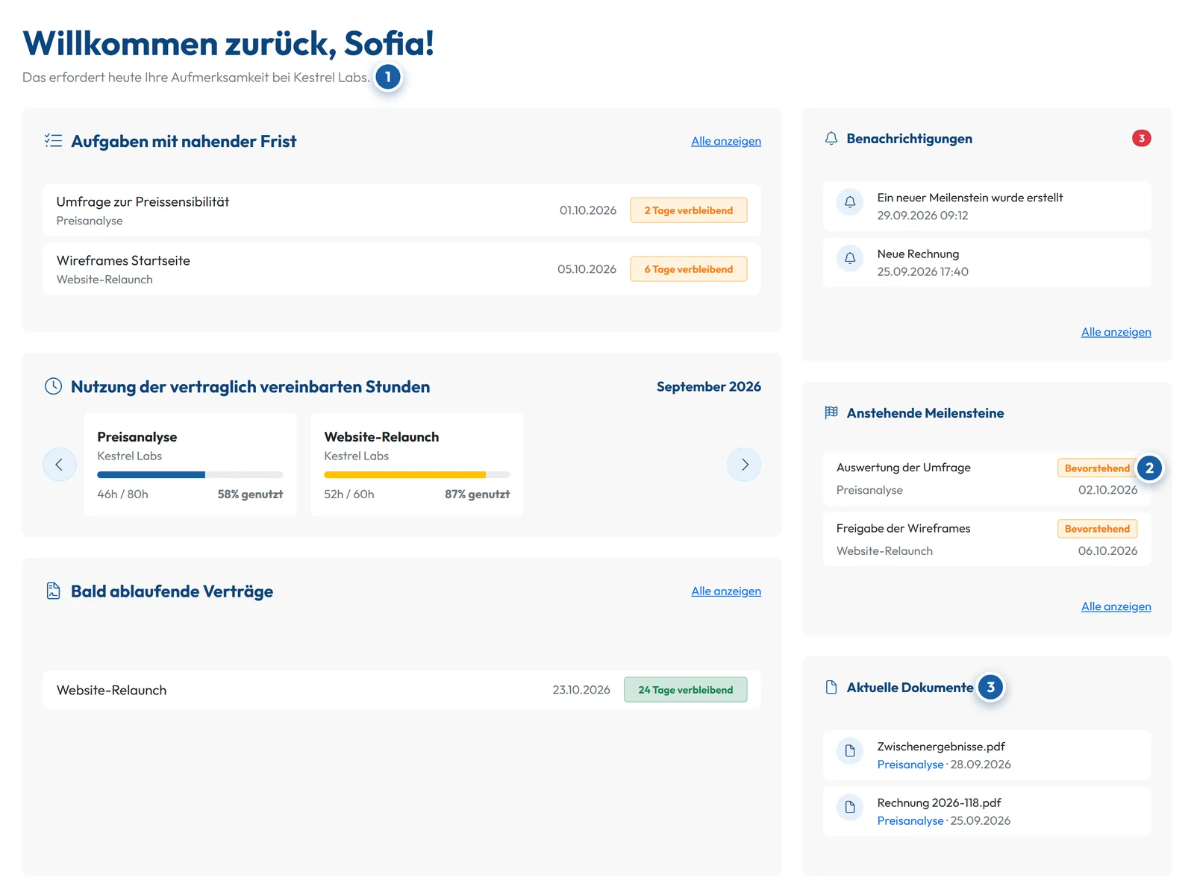Image resolution: width=1194 pixels, height=895 pixels.
Task: Click bell icon of Neue Rechnung notification
Action: [x=850, y=259]
